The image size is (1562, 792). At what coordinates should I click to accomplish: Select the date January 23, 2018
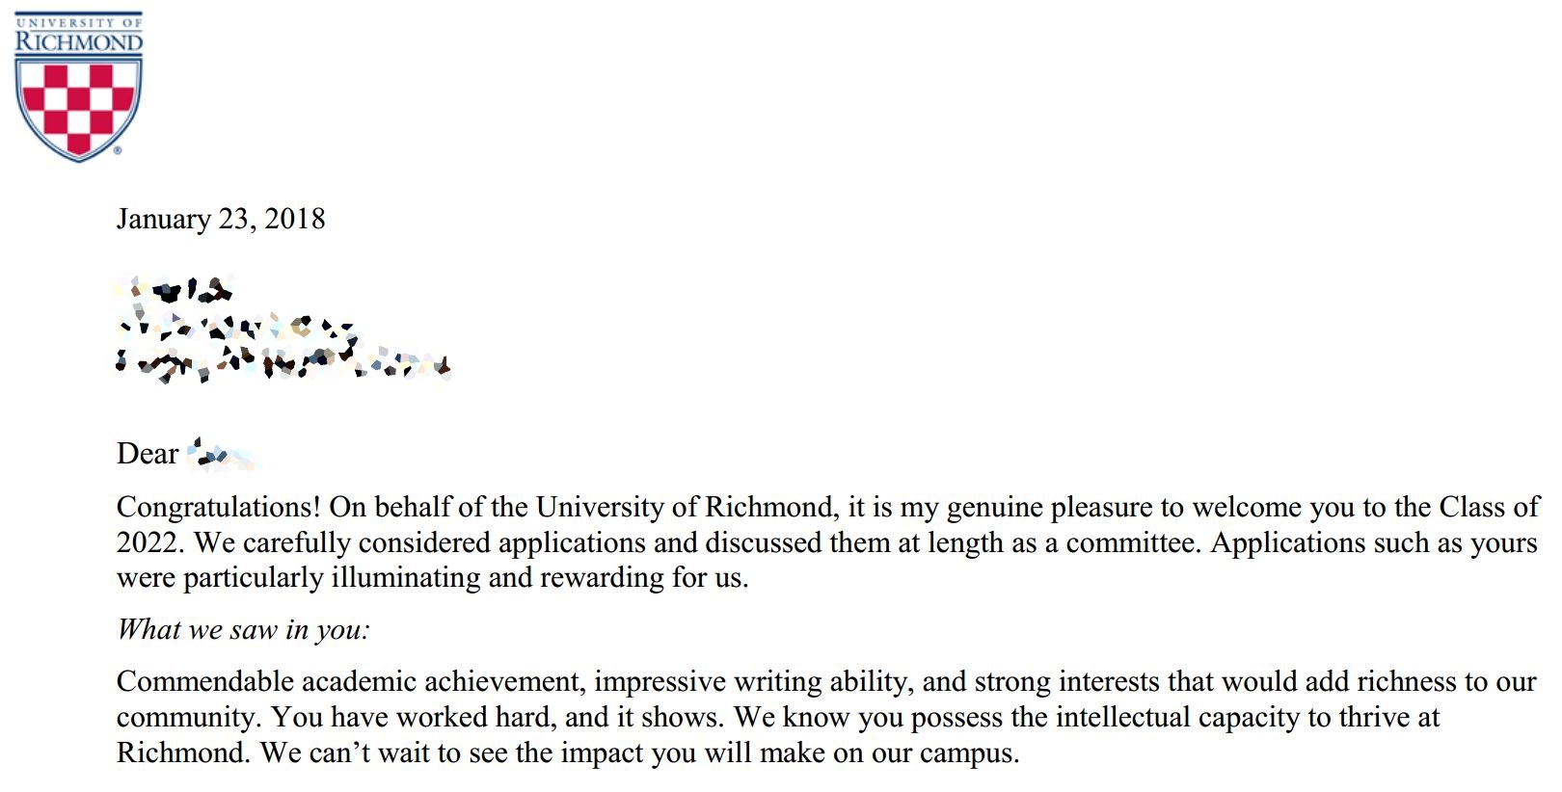pos(221,219)
